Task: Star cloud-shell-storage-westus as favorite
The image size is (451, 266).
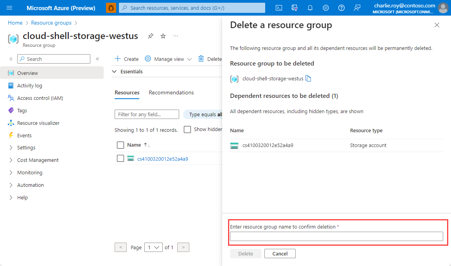Action: tap(163, 36)
